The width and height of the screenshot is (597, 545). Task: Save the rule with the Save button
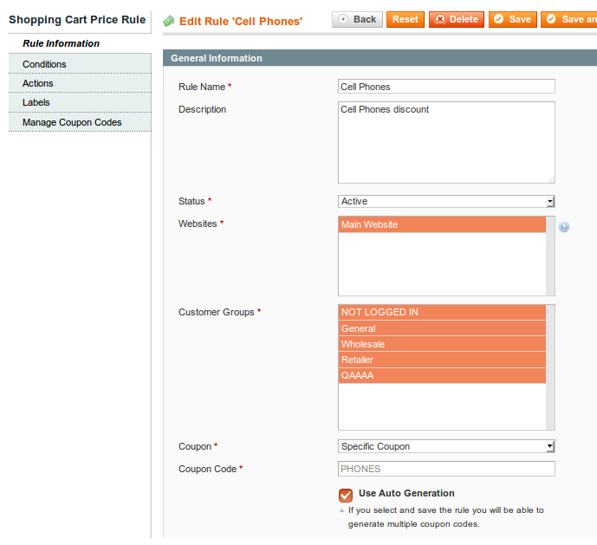pyautogui.click(x=512, y=19)
